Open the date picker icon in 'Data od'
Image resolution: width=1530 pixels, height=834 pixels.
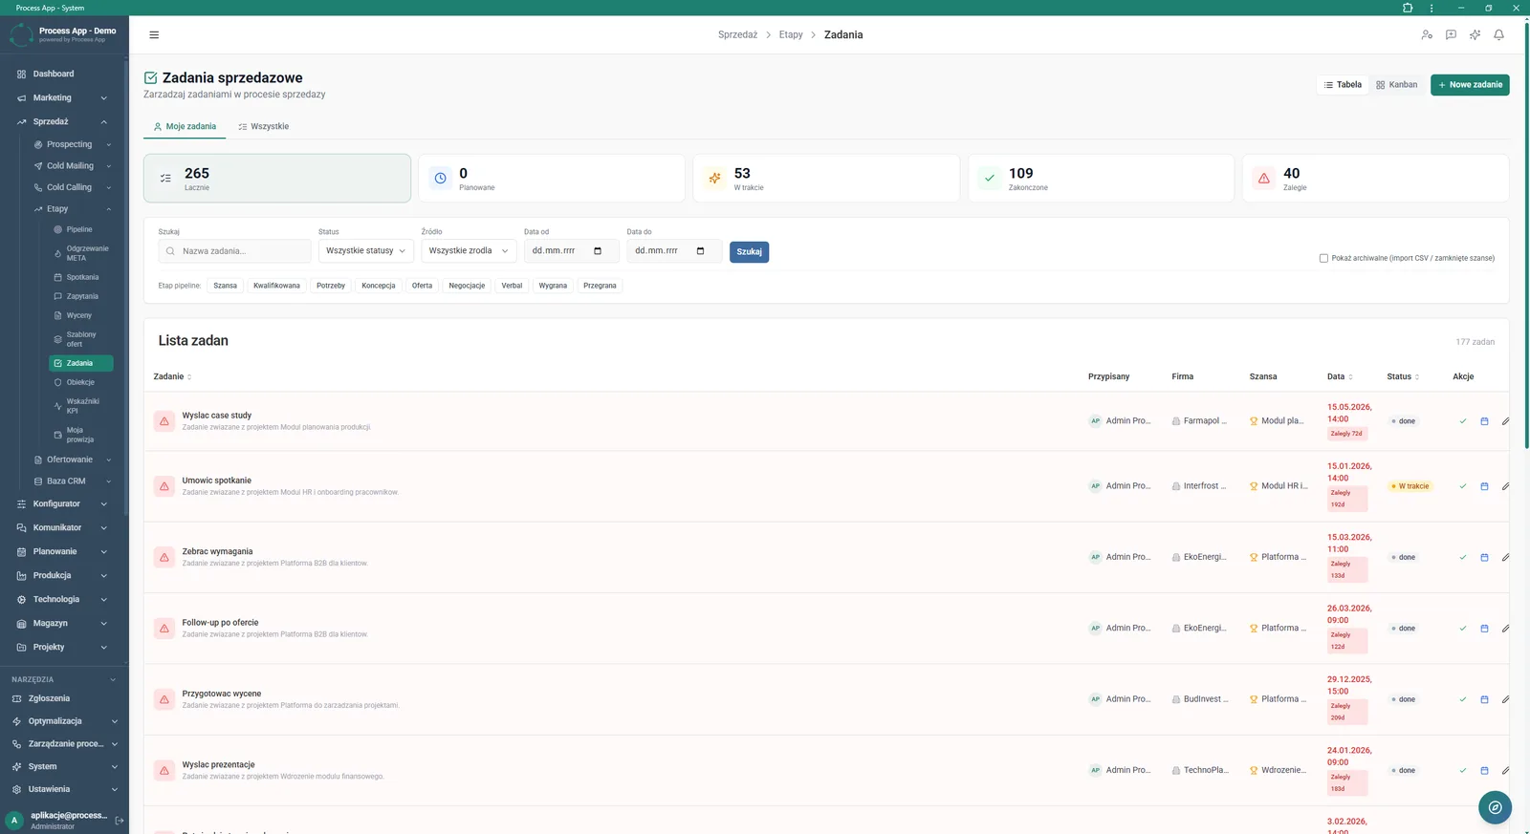(x=598, y=251)
